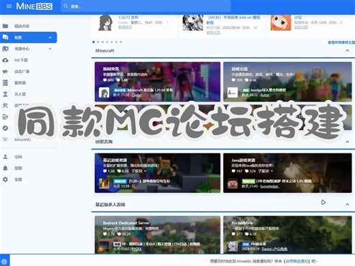Open the MCBE Add-on 教程 featured thread

click(x=233, y=20)
